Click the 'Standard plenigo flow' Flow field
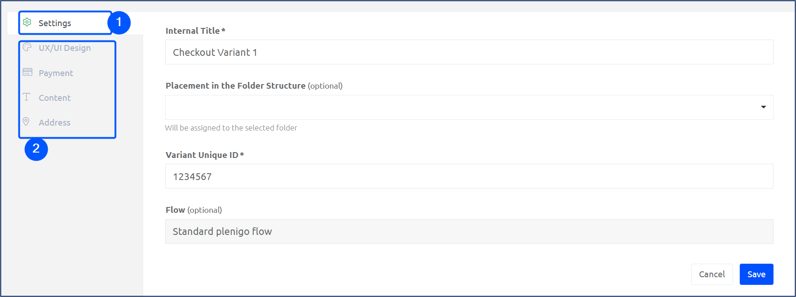This screenshot has height=297, width=796. coord(469,231)
